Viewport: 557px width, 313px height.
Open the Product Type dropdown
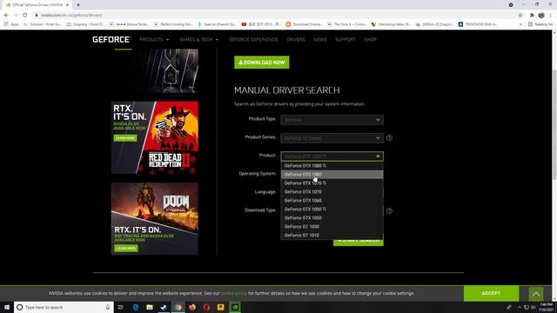(x=332, y=120)
